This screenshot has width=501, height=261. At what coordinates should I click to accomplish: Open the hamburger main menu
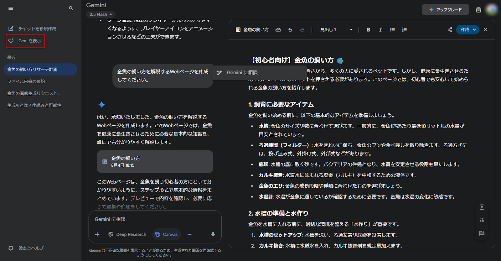tap(11, 8)
